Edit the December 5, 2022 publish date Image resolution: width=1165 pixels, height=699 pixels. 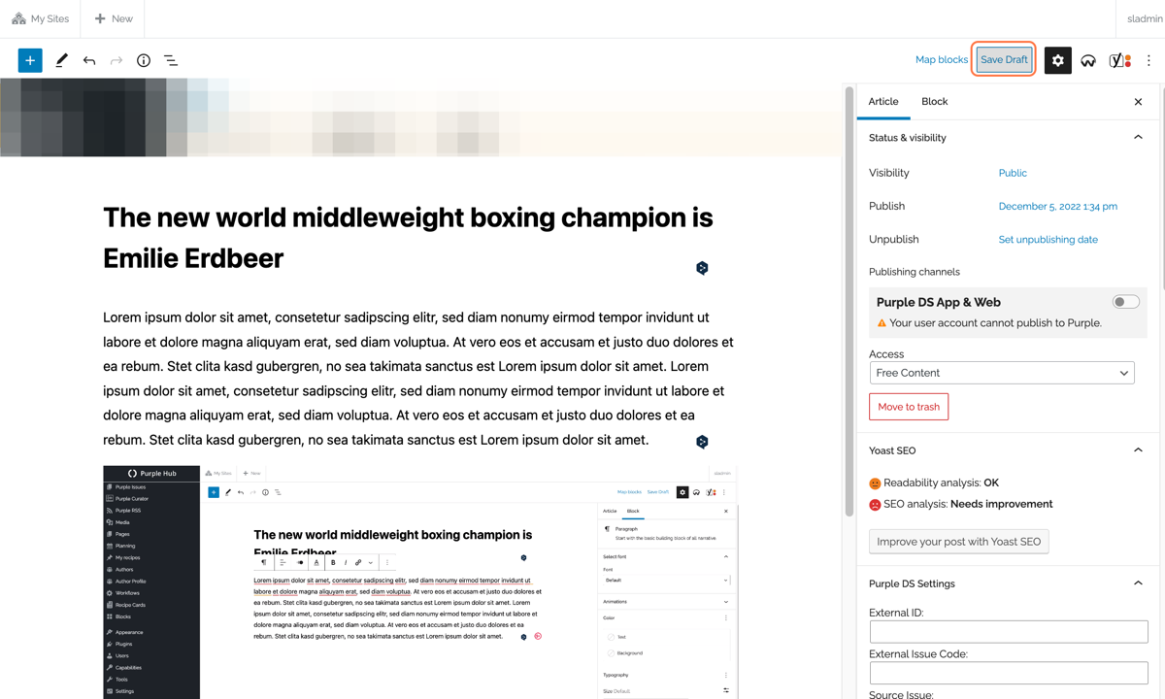coord(1057,206)
